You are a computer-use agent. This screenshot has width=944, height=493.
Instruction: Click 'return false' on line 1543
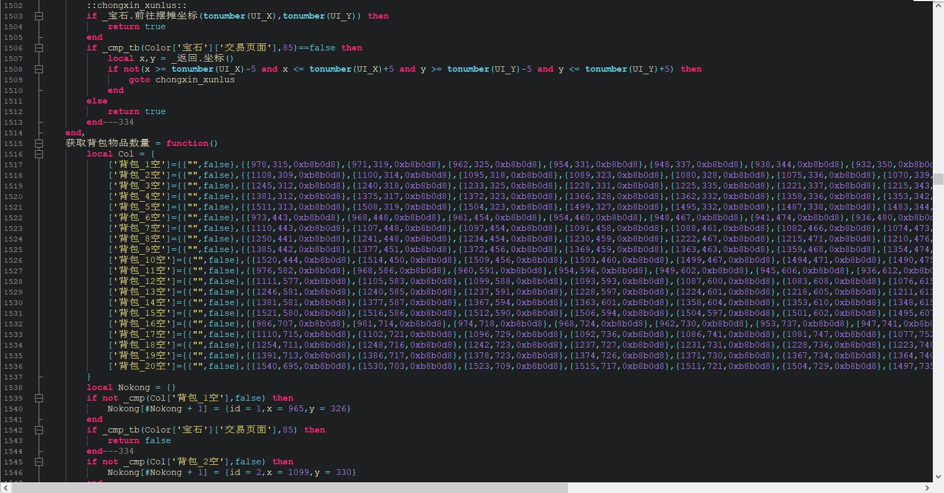[139, 440]
